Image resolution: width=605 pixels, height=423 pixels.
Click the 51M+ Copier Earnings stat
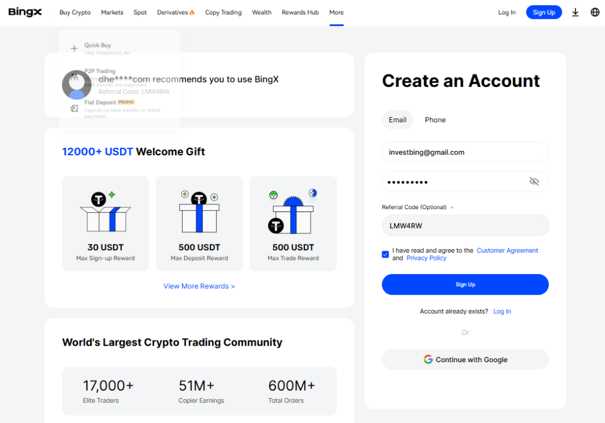pos(201,391)
